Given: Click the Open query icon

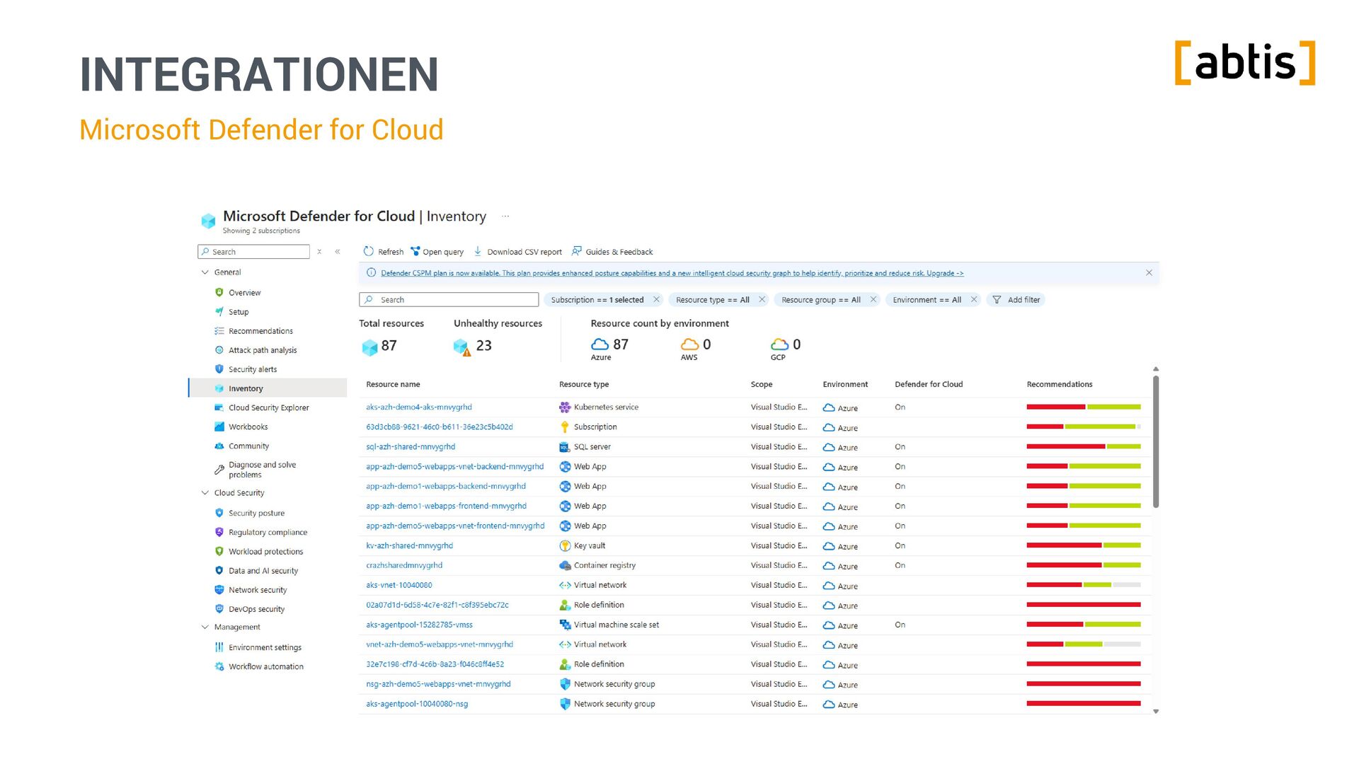Looking at the screenshot, I should pos(415,251).
